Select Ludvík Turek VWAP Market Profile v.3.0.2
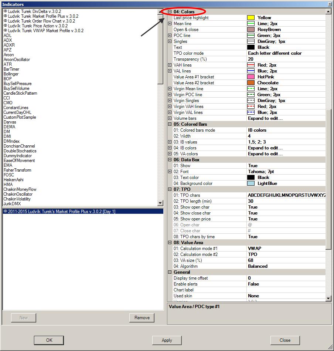Screen dimensions: 334x351 pos(44,30)
